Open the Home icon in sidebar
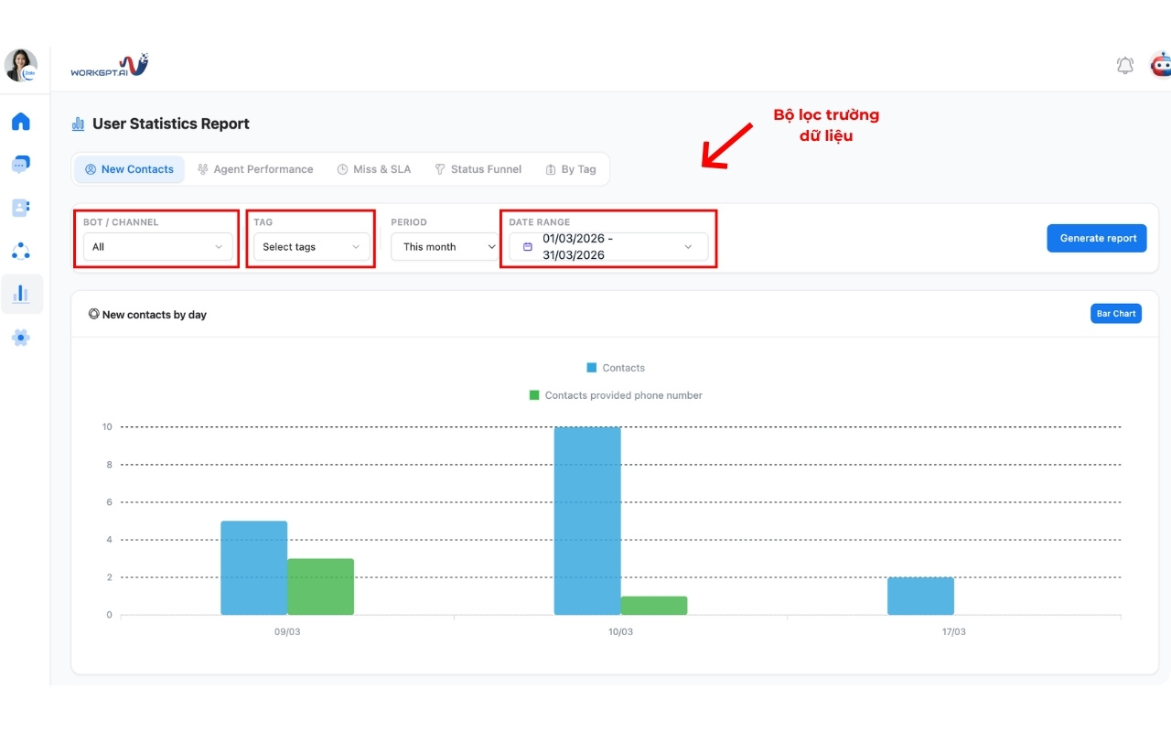This screenshot has width=1171, height=732. click(x=21, y=122)
